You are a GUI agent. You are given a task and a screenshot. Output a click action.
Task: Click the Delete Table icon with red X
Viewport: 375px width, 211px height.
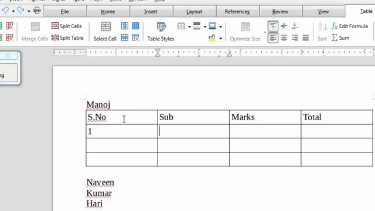[135, 38]
